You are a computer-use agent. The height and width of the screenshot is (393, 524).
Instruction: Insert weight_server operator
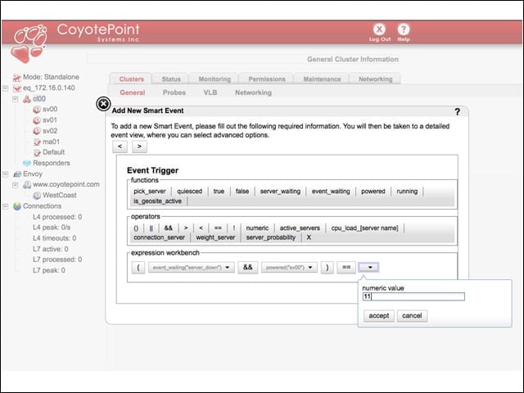[x=215, y=237]
